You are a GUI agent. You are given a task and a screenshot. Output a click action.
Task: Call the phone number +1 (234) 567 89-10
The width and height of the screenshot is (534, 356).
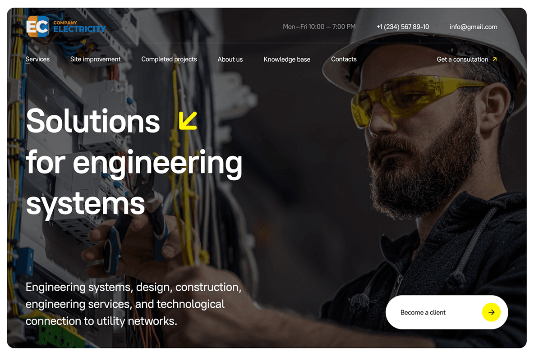[403, 27]
